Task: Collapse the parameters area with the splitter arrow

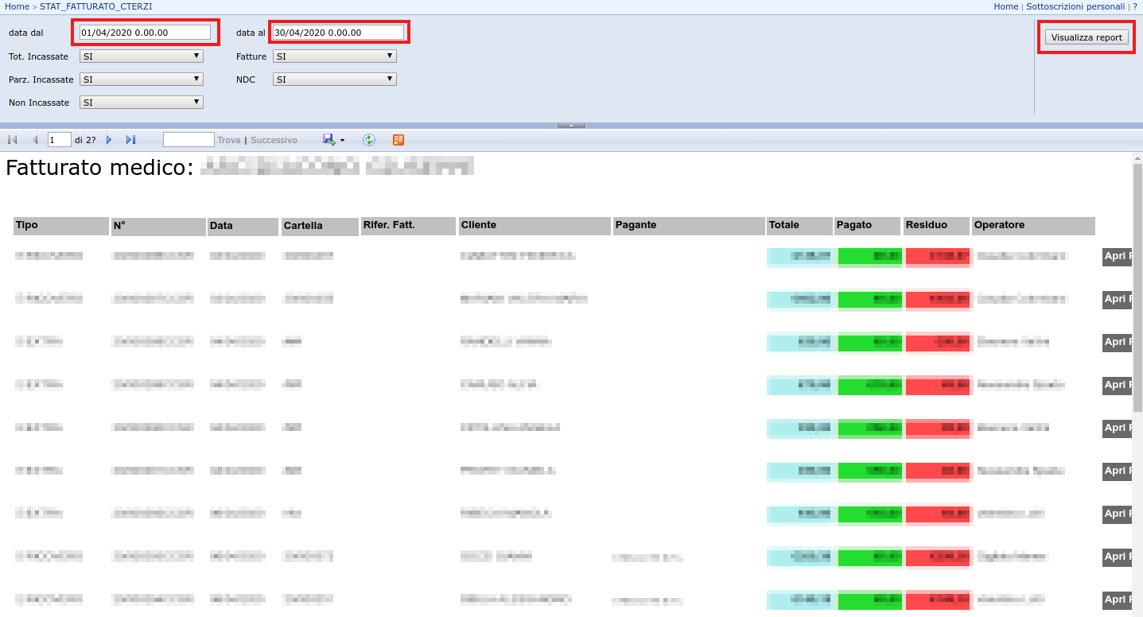Action: point(571,125)
